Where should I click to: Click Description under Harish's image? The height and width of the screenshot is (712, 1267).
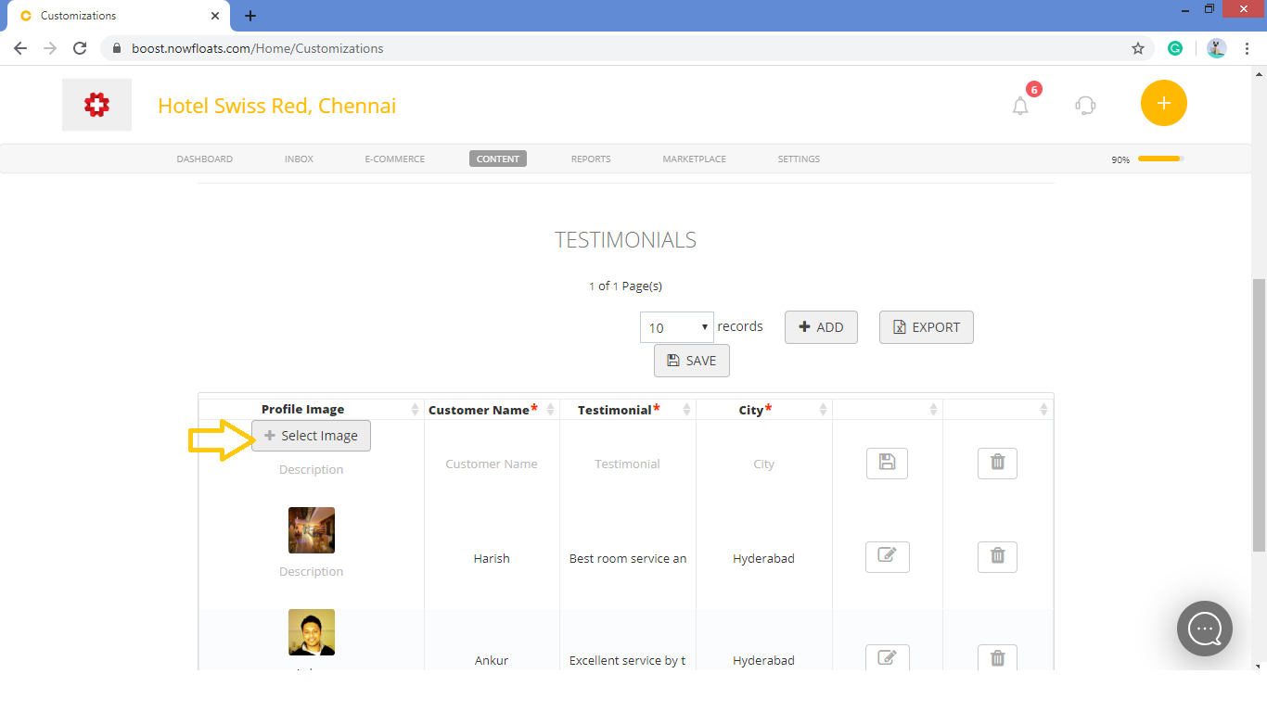pyautogui.click(x=311, y=571)
